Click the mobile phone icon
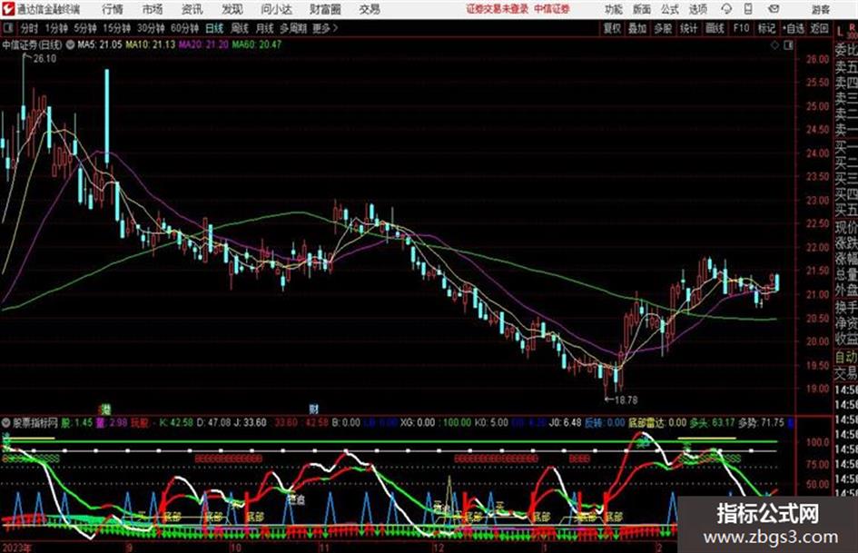 pos(748,9)
